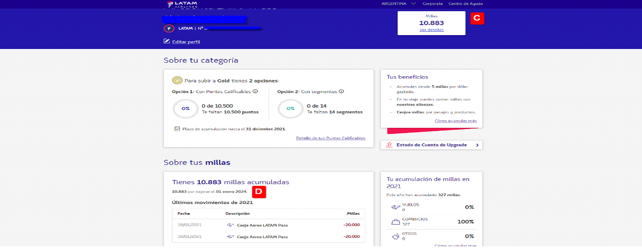
Task: Click the Upgrade account status icon
Action: (x=389, y=145)
